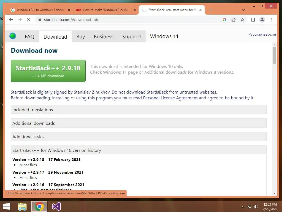The height and width of the screenshot is (212, 282).
Task: Open the Business page tab
Action: point(104,37)
